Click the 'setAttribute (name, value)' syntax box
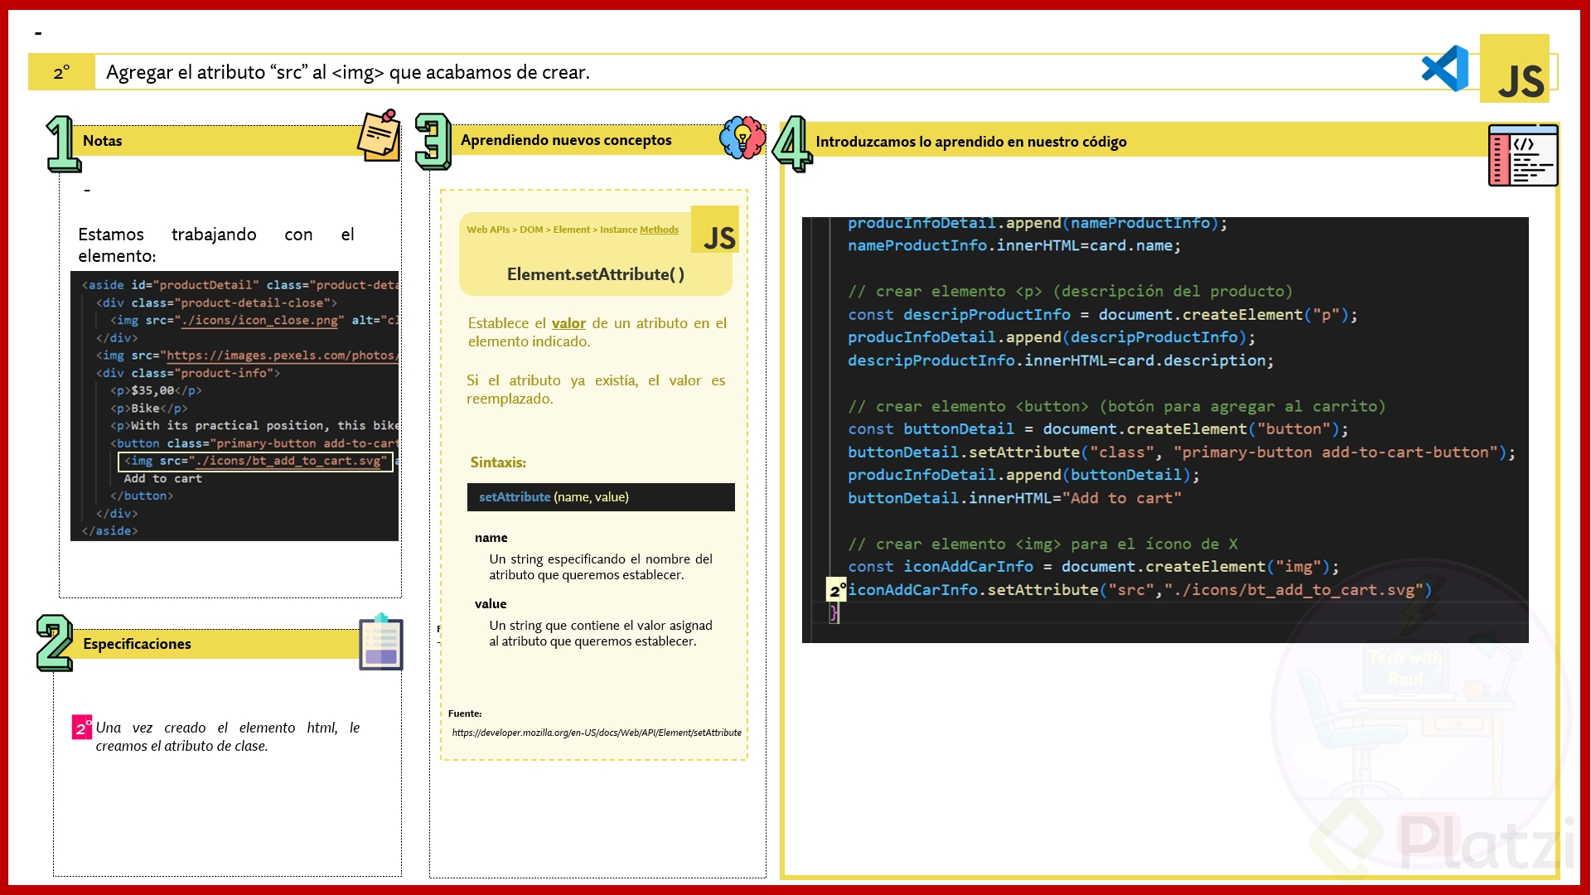Screen dimensions: 1591x895 point(601,497)
